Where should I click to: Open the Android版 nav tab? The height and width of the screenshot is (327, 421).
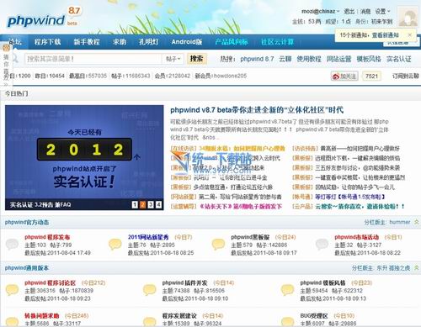tap(187, 42)
